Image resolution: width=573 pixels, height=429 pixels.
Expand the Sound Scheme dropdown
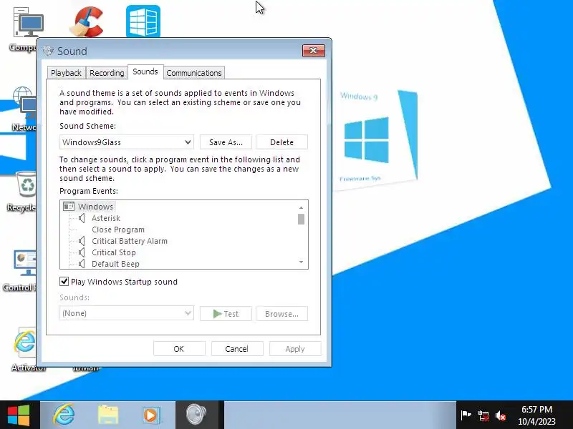[127, 142]
